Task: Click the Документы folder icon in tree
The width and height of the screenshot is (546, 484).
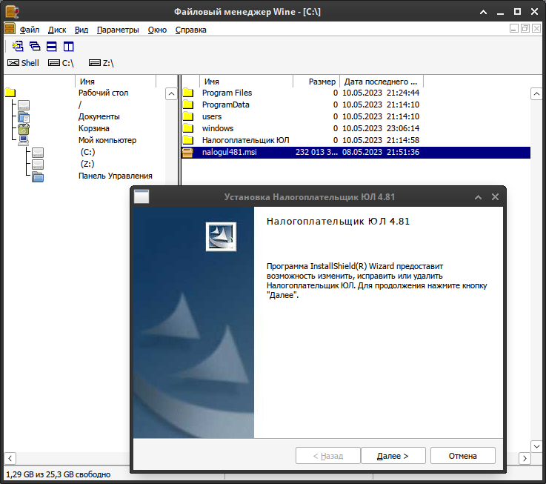Action: (24, 117)
